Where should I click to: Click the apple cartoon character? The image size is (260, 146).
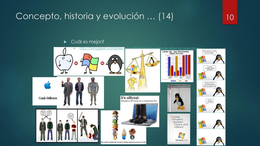64,61
